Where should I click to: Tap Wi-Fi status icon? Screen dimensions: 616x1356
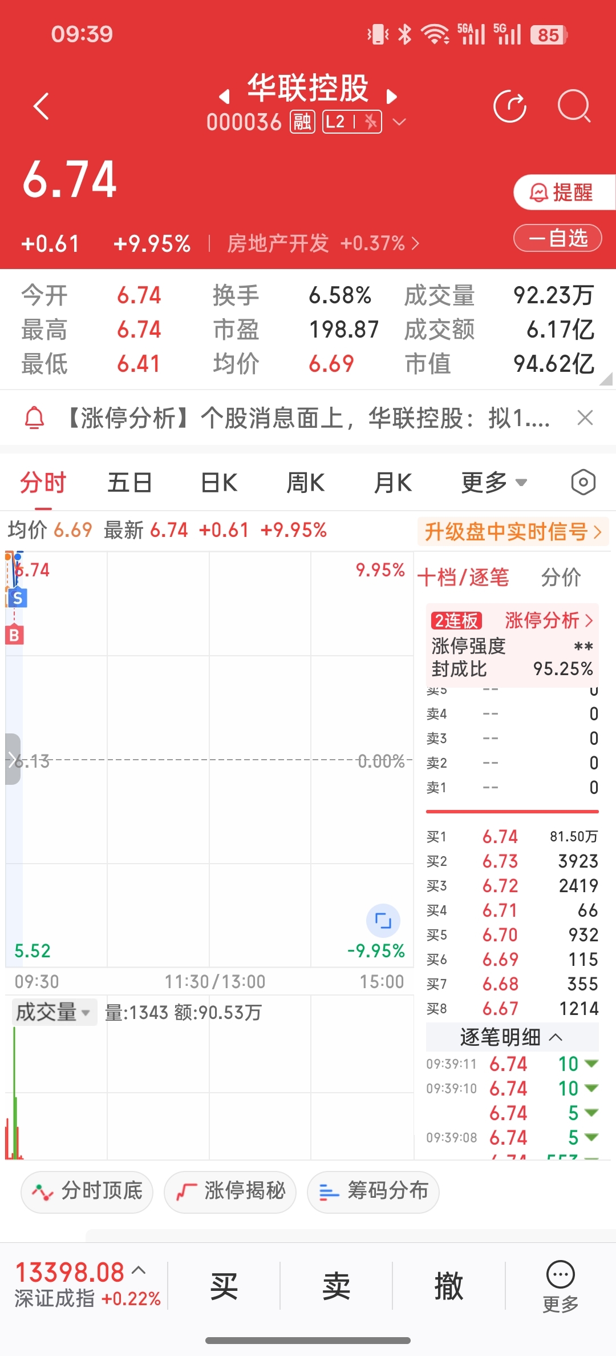point(435,34)
